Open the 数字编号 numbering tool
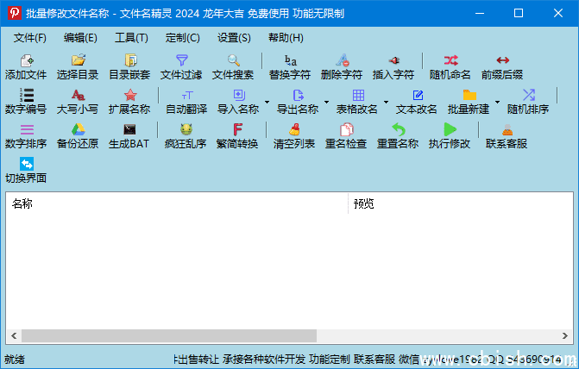Image resolution: width=579 pixels, height=369 pixels. tap(26, 102)
